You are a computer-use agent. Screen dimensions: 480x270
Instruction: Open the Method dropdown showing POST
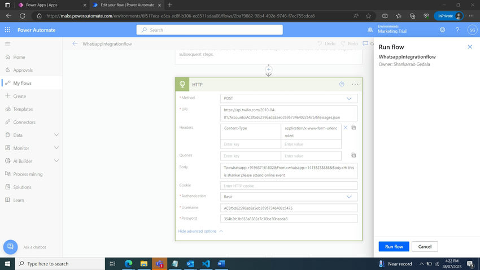click(x=289, y=99)
